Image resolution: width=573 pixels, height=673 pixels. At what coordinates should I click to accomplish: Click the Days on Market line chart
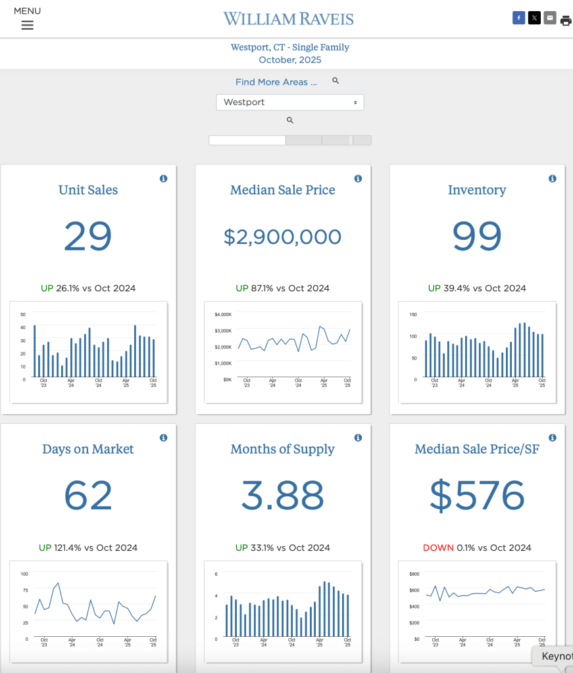[89, 611]
